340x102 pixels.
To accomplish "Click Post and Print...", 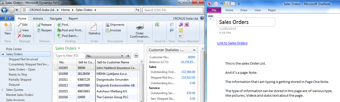I will [70, 30].
